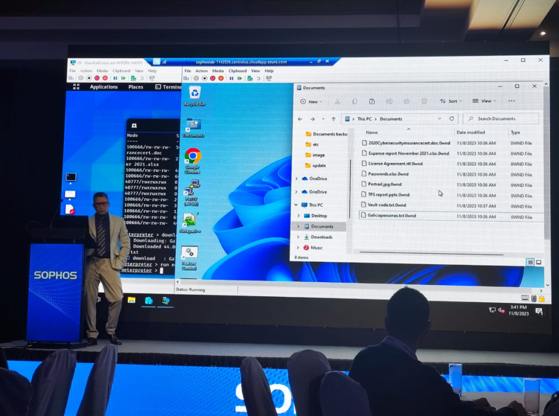Collapse This PC tree node

click(x=296, y=205)
